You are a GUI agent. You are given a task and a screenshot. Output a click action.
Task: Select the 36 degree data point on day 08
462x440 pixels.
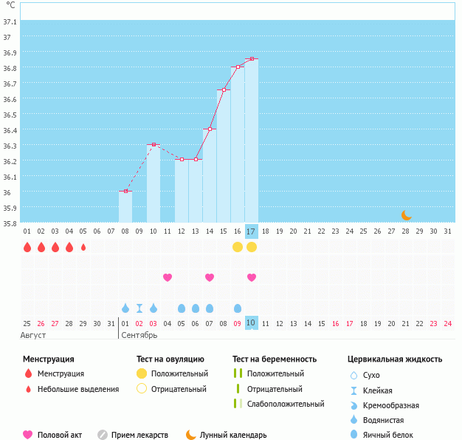point(125,192)
